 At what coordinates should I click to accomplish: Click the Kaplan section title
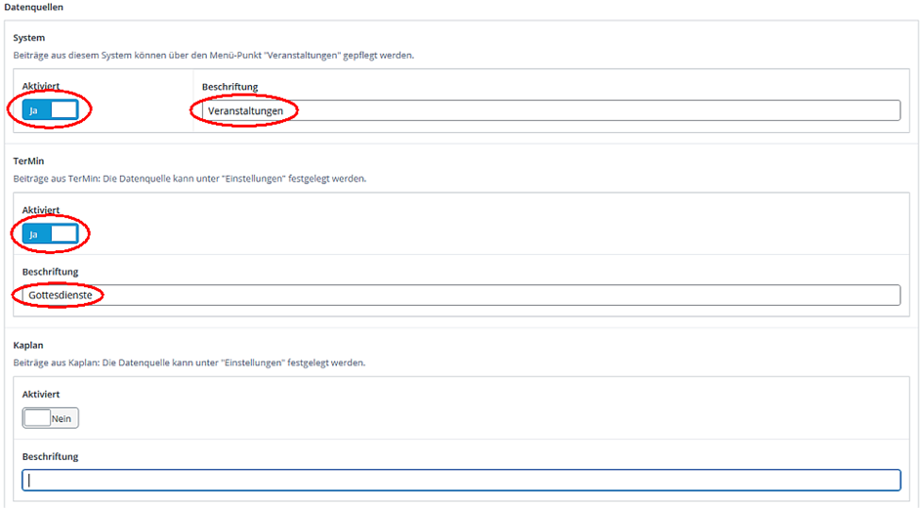coord(28,346)
